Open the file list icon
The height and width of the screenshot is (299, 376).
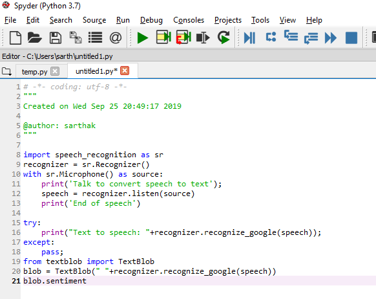click(95, 38)
